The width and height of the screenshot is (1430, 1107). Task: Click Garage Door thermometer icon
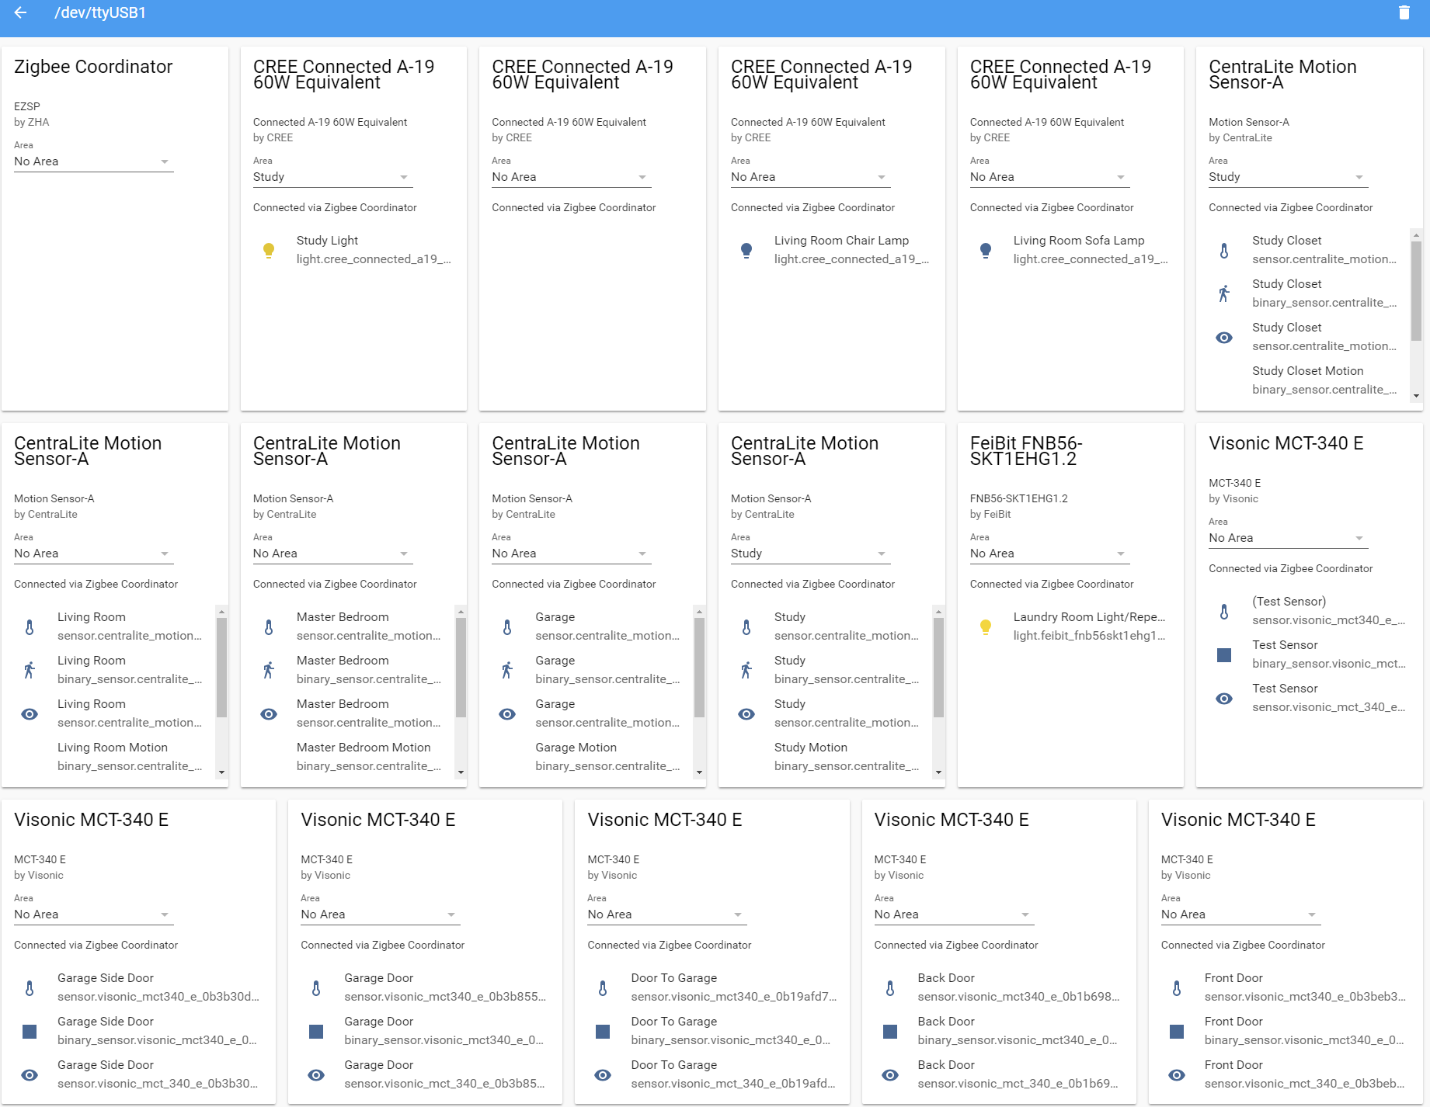pyautogui.click(x=316, y=987)
